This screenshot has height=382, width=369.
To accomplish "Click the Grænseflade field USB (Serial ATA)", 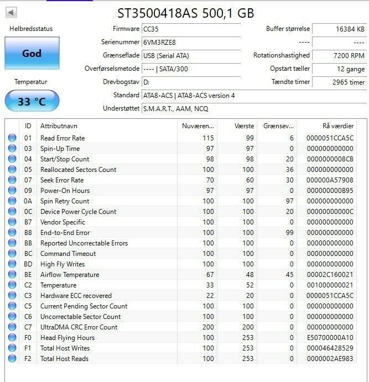I will [191, 55].
